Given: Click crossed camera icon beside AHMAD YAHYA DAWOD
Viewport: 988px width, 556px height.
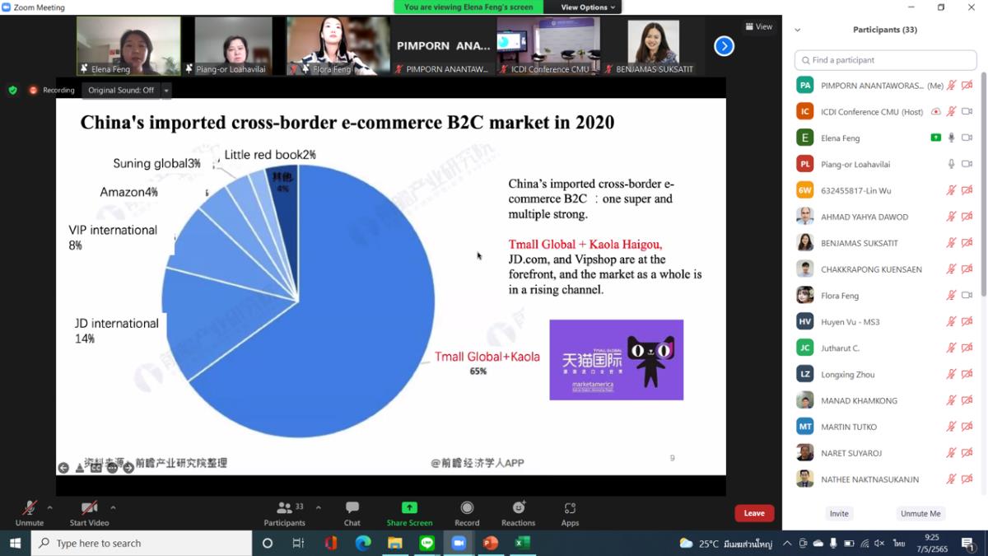Looking at the screenshot, I should [x=967, y=217].
